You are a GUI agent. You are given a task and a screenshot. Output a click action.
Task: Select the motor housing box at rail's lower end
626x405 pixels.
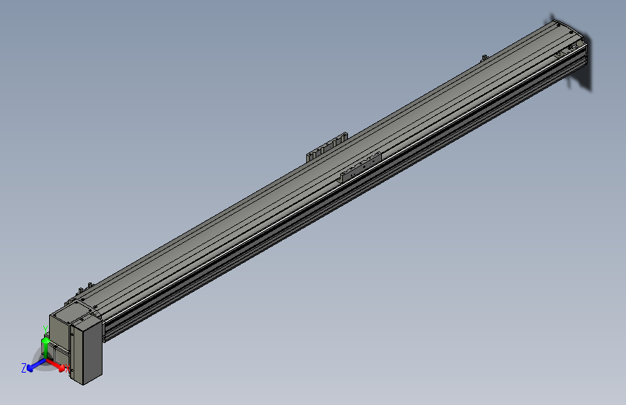(x=86, y=351)
